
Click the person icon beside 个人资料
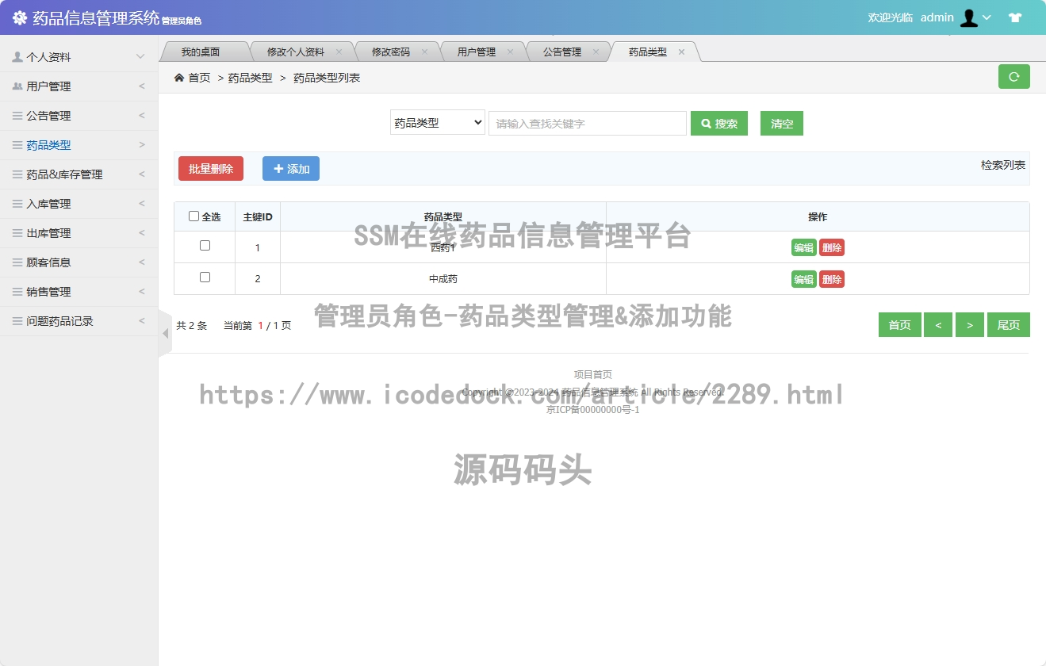pyautogui.click(x=17, y=57)
